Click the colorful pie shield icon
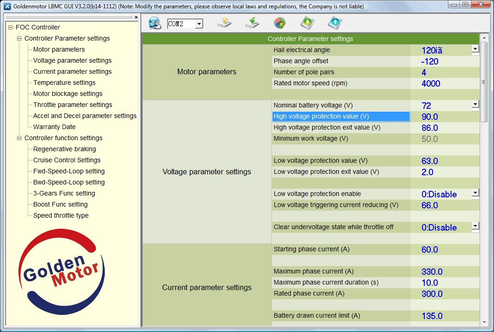494x332 pixels. [x=279, y=23]
